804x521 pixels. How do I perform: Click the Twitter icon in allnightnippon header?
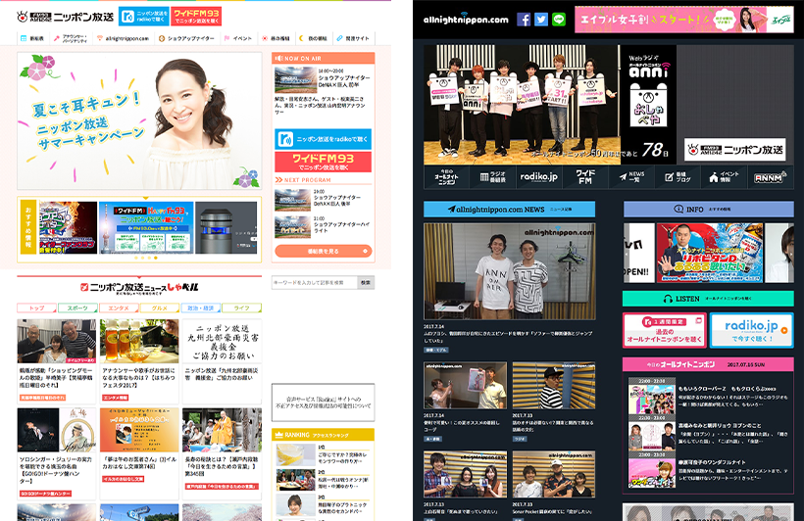click(541, 20)
